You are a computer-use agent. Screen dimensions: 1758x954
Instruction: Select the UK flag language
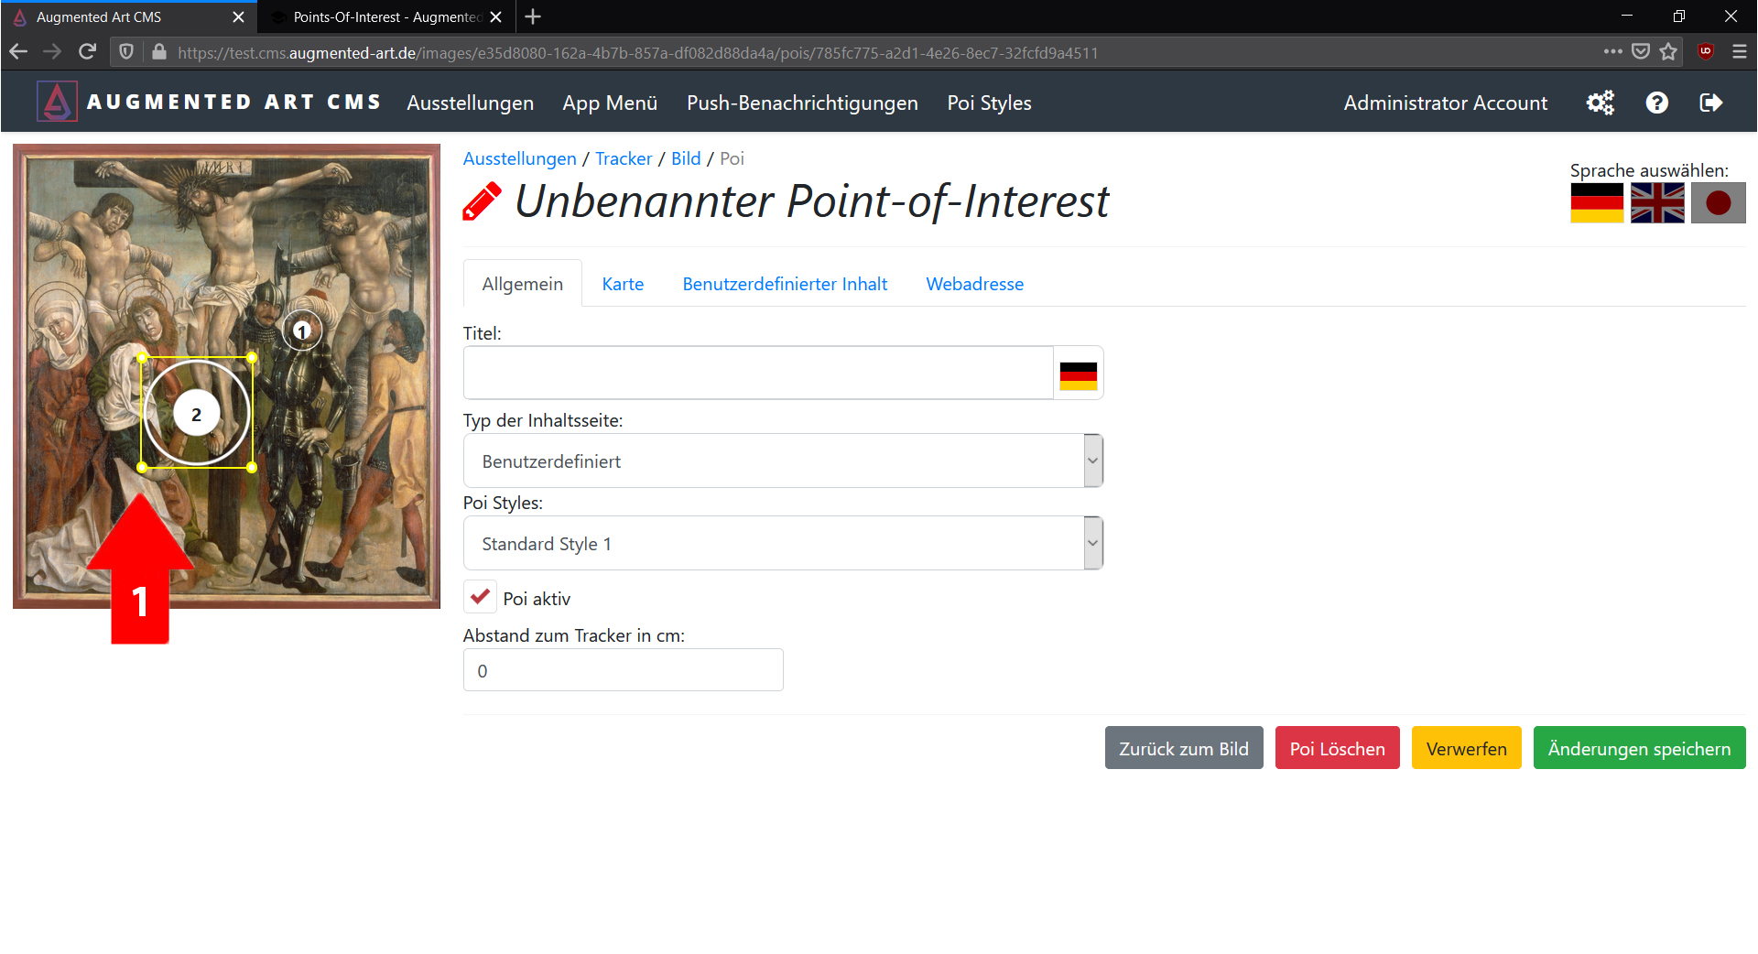(1657, 202)
